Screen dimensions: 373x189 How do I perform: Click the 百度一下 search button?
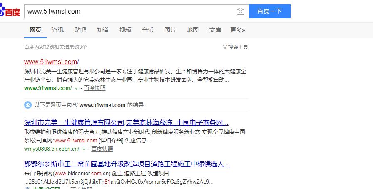click(269, 11)
